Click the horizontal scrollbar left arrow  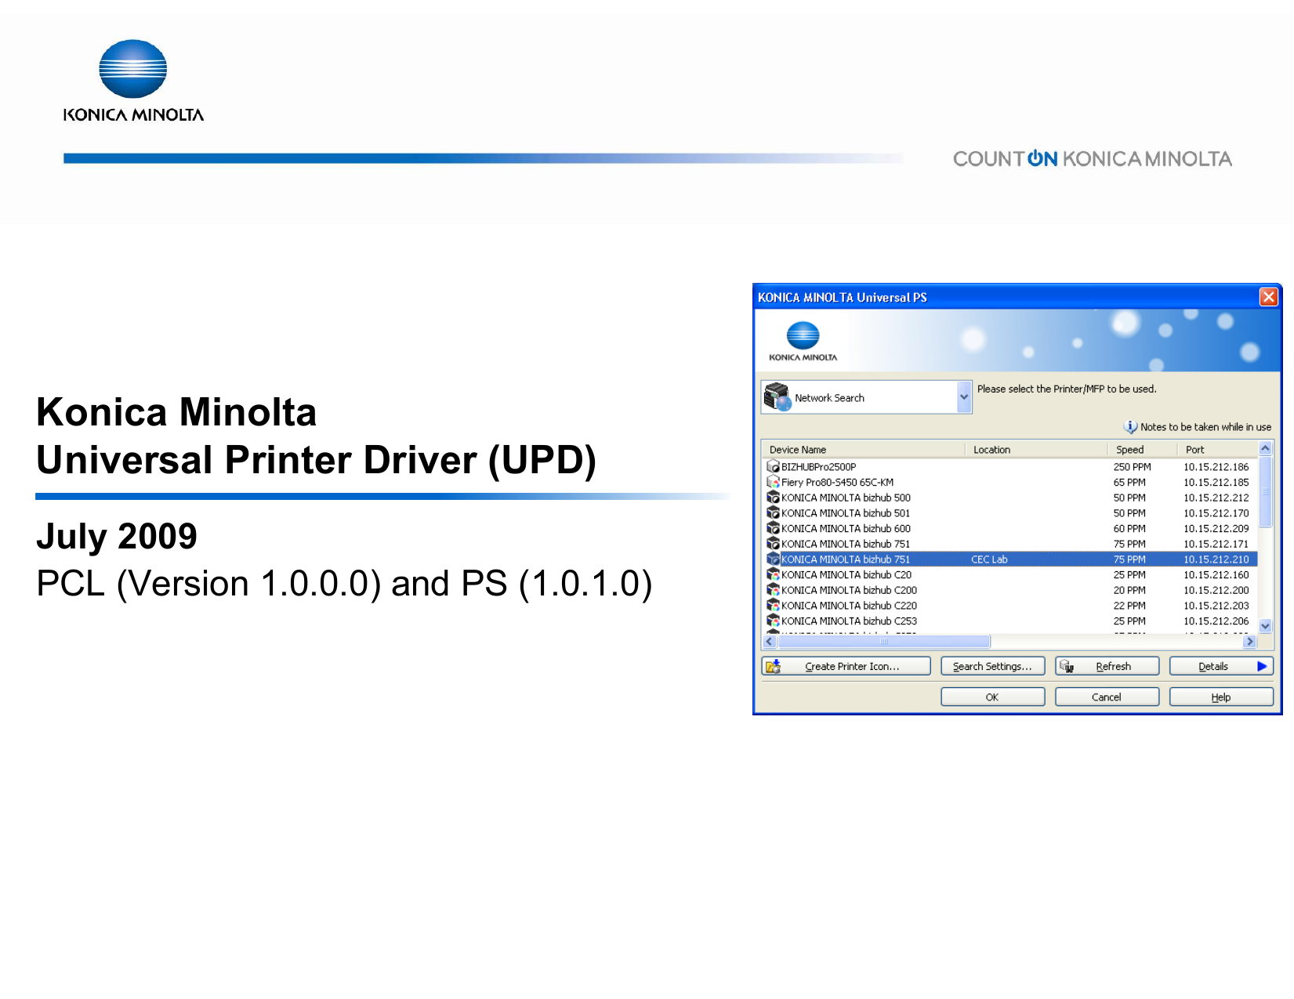coord(769,642)
